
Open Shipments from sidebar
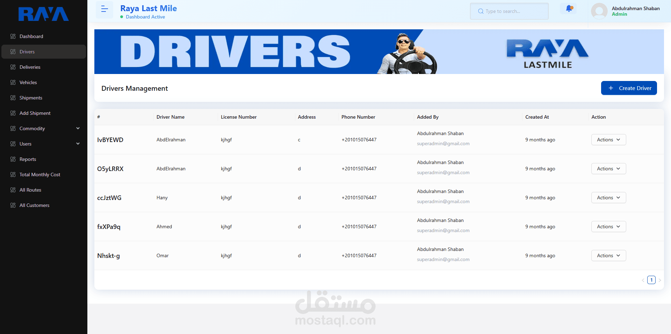[44, 98]
